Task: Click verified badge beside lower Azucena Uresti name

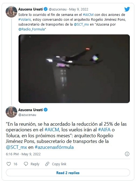Action: click(46, 110)
